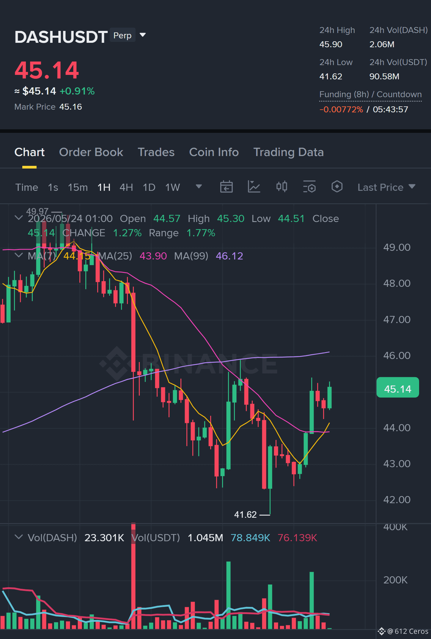Collapse the candle OHLC info chevron
The height and width of the screenshot is (639, 431).
pos(19,218)
